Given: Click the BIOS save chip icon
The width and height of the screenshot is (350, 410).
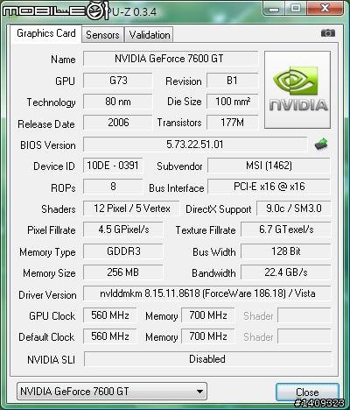Looking at the screenshot, I should pyautogui.click(x=321, y=145).
